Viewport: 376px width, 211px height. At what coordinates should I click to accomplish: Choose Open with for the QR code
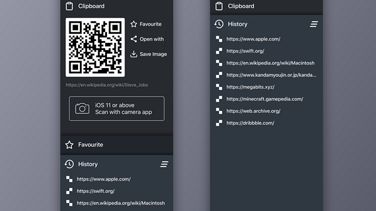152,39
